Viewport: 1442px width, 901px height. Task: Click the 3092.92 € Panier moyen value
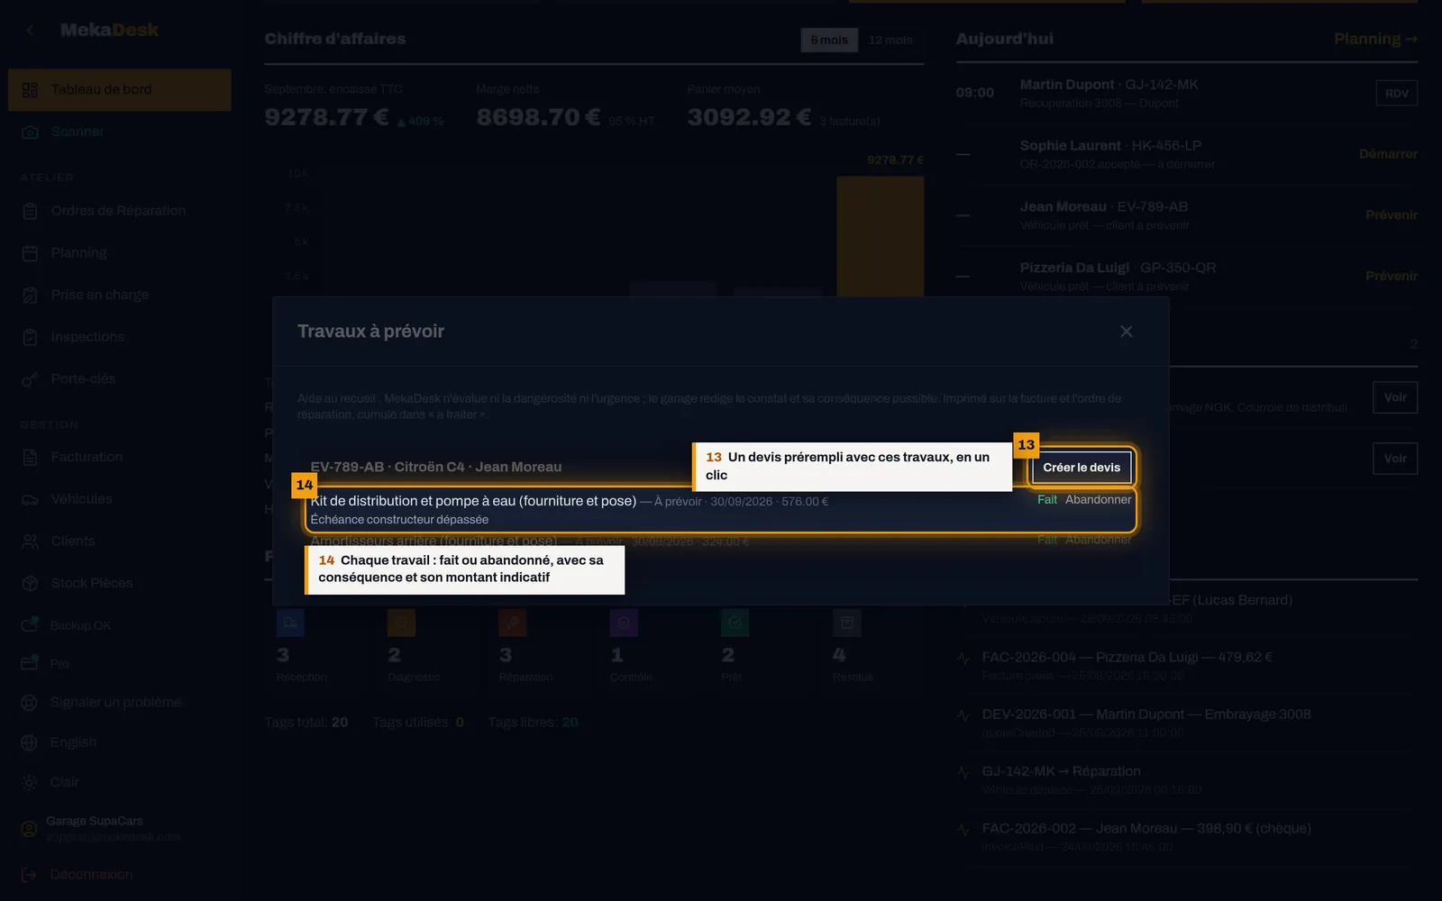point(749,118)
